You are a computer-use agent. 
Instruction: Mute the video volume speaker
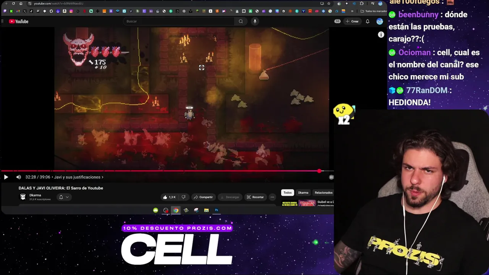[18, 177]
